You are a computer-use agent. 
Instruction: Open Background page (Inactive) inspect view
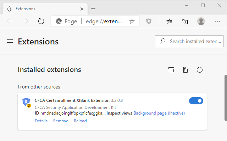[x=159, y=113]
